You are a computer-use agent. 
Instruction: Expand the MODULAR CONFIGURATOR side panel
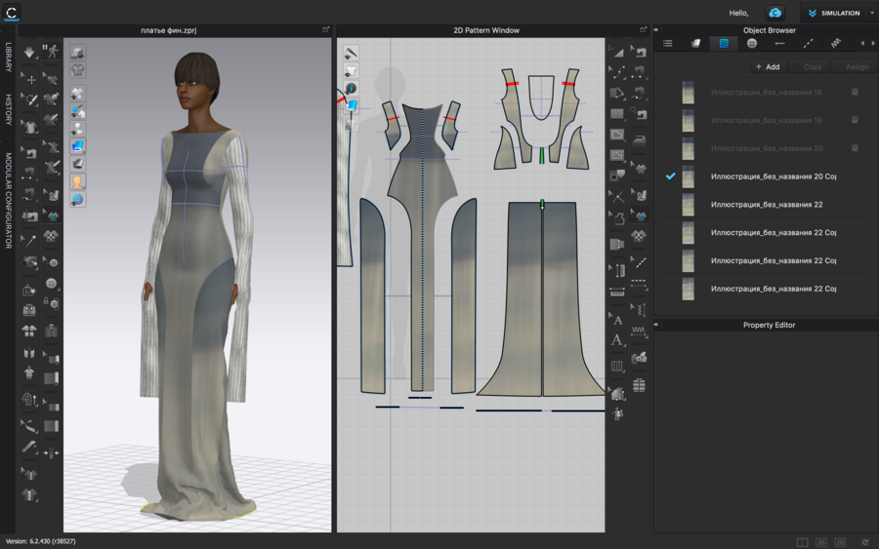8,200
